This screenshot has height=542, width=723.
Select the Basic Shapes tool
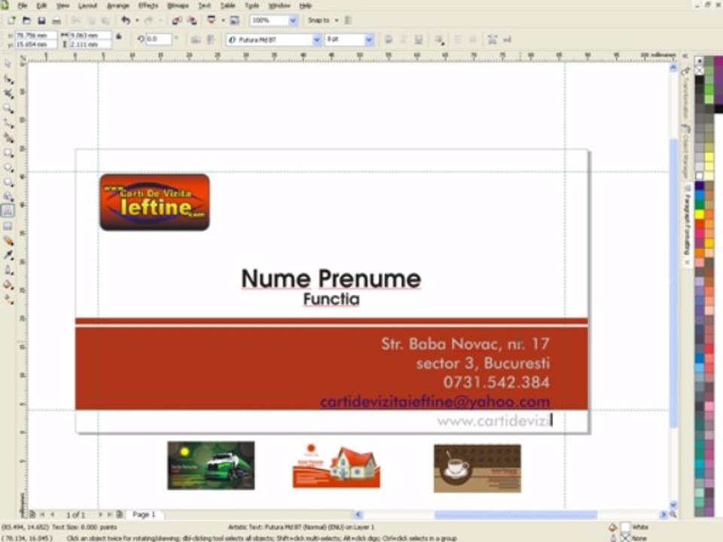(8, 196)
